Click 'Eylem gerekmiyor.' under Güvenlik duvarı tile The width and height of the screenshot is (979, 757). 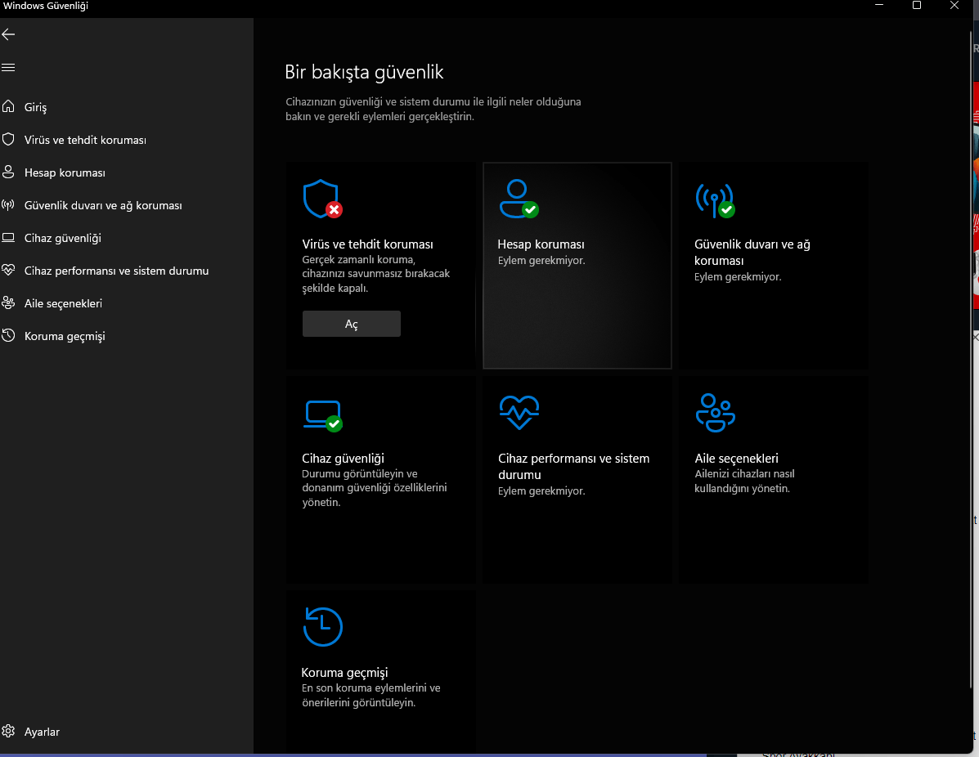[x=738, y=276]
